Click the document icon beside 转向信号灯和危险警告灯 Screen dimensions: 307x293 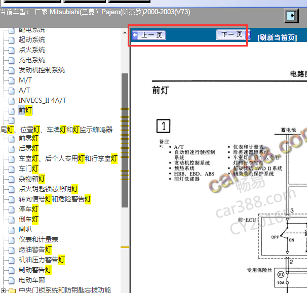click(12, 199)
